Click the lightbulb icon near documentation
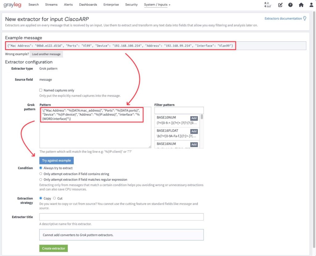Image resolution: width=316 pixels, height=256 pixels. pyautogui.click(x=305, y=18)
